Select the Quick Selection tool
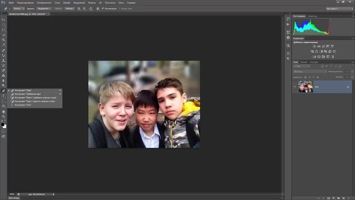355x200 pixels. click(x=3, y=34)
